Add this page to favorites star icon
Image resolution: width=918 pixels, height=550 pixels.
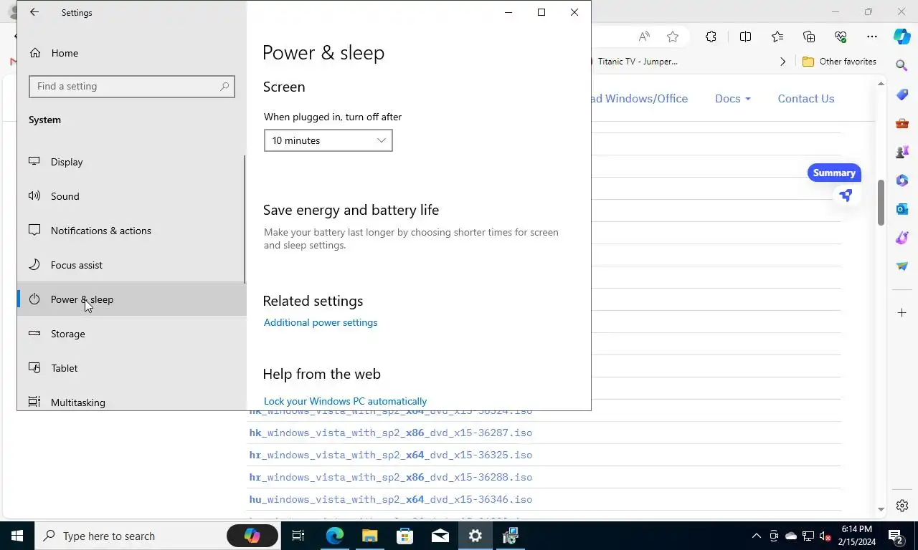(673, 37)
